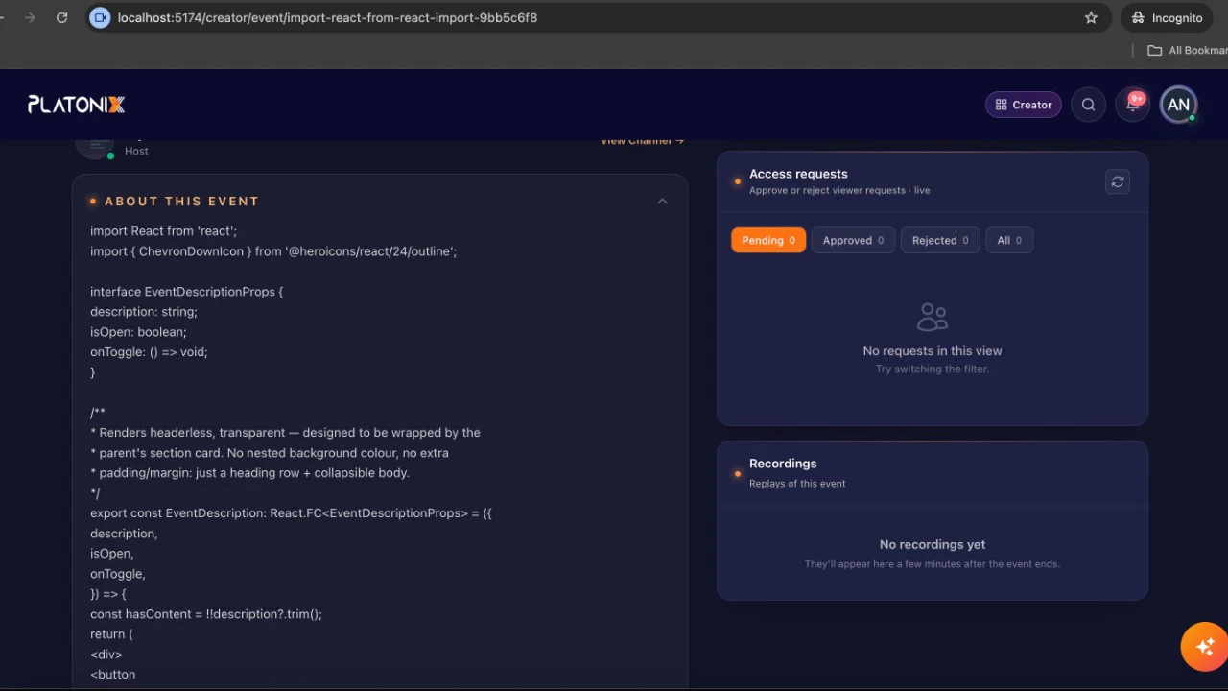Image resolution: width=1228 pixels, height=691 pixels.
Task: Open the View Channel link
Action: (642, 142)
